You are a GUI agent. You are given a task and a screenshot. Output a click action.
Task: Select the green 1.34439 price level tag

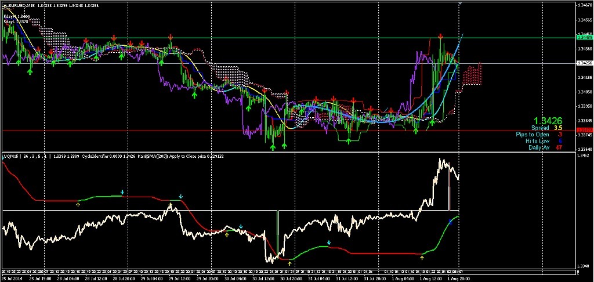tap(584, 38)
